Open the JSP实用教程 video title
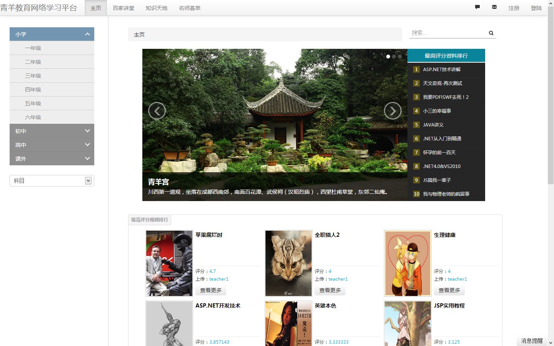Screen dimensions: 554x346 coord(449,306)
